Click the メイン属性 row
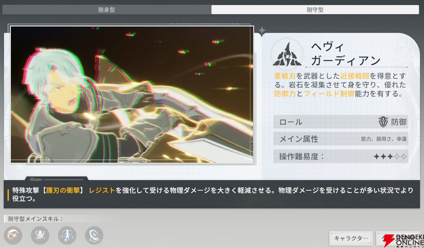 341,139
